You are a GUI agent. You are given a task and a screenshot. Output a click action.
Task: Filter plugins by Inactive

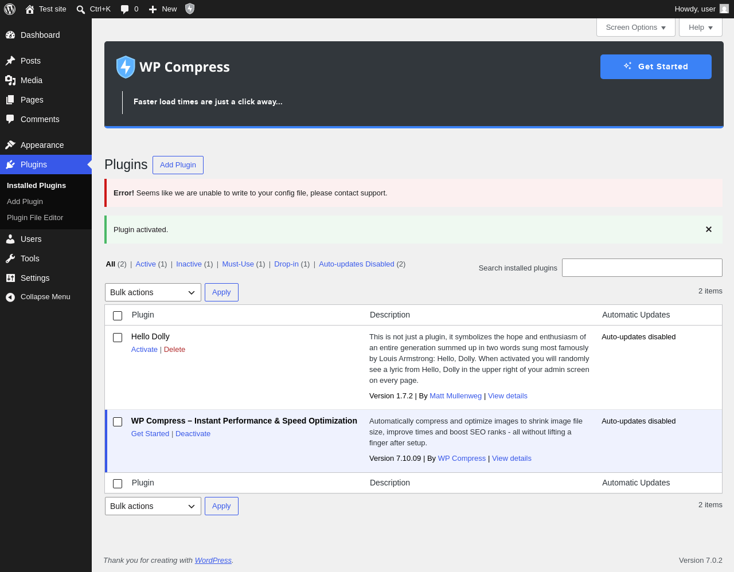189,264
